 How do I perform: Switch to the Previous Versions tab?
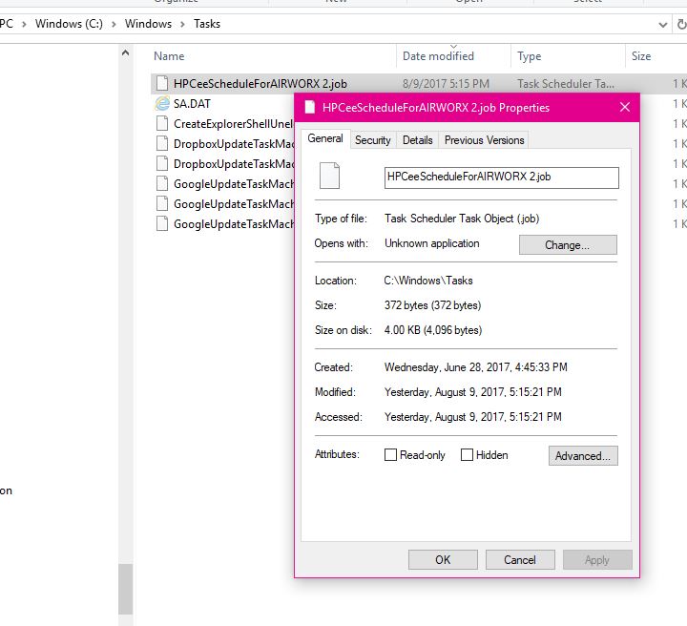(x=484, y=140)
